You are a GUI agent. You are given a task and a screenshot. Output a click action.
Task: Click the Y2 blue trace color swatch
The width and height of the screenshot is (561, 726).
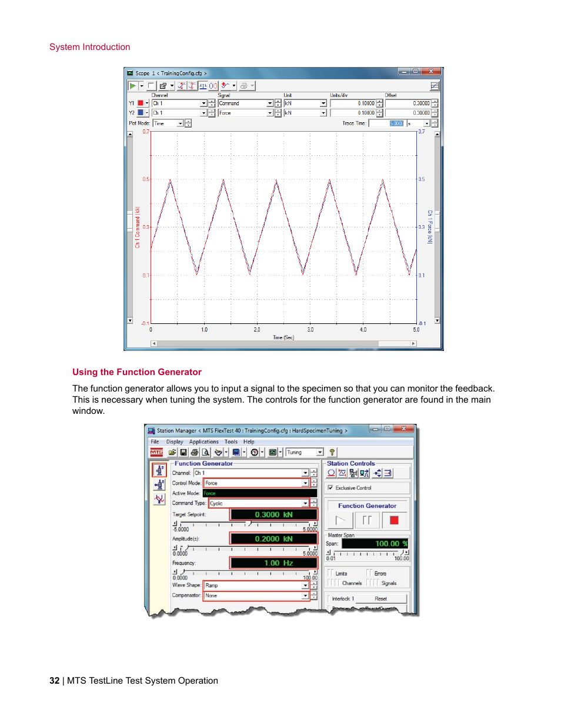[141, 112]
